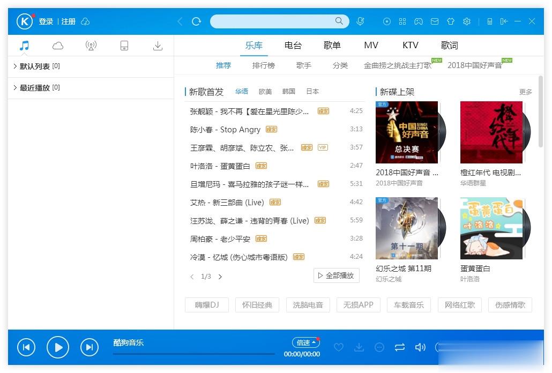Select the 推荐 sub-tab
The width and height of the screenshot is (552, 373).
223,65
